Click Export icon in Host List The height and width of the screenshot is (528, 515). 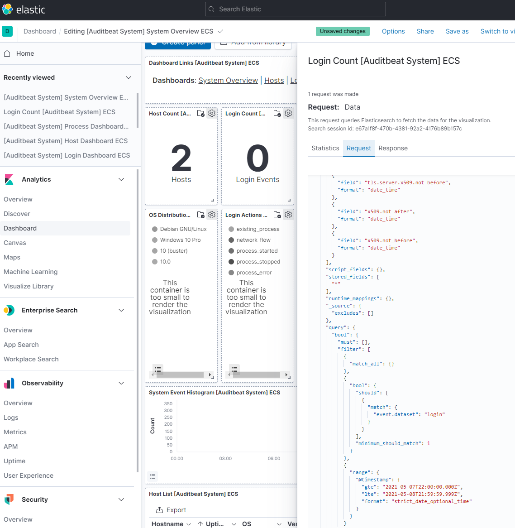coord(160,510)
